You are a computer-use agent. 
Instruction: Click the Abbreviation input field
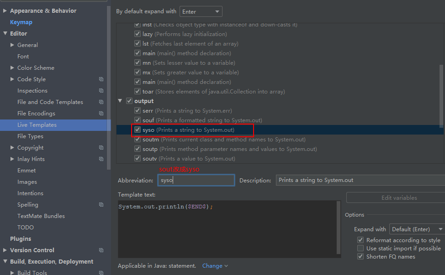196,180
